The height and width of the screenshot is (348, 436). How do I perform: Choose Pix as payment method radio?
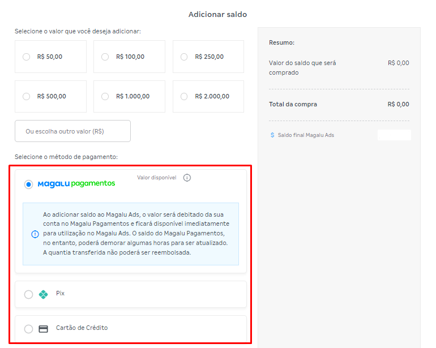click(x=28, y=294)
